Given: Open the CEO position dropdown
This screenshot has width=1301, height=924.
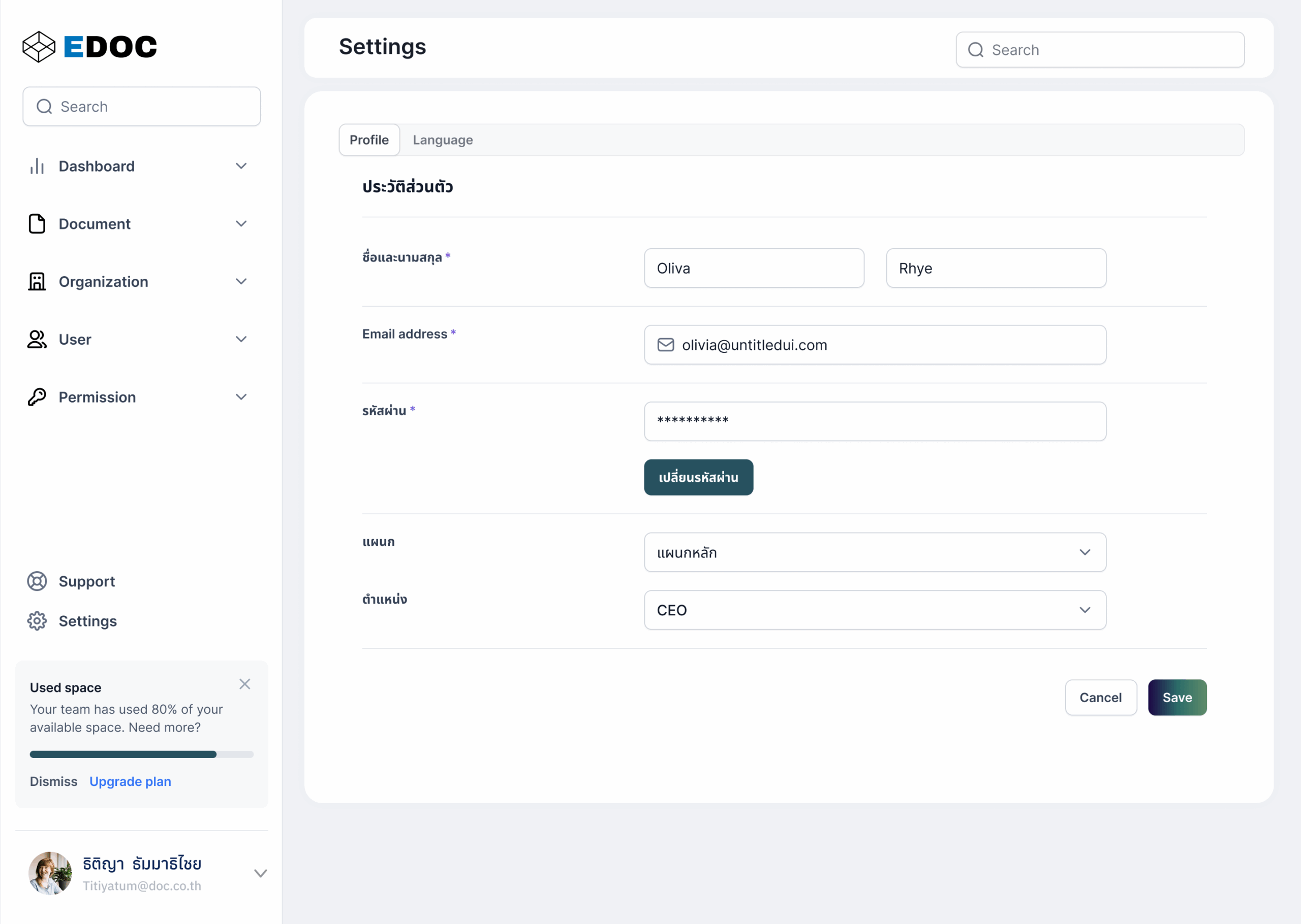Looking at the screenshot, I should (x=875, y=610).
